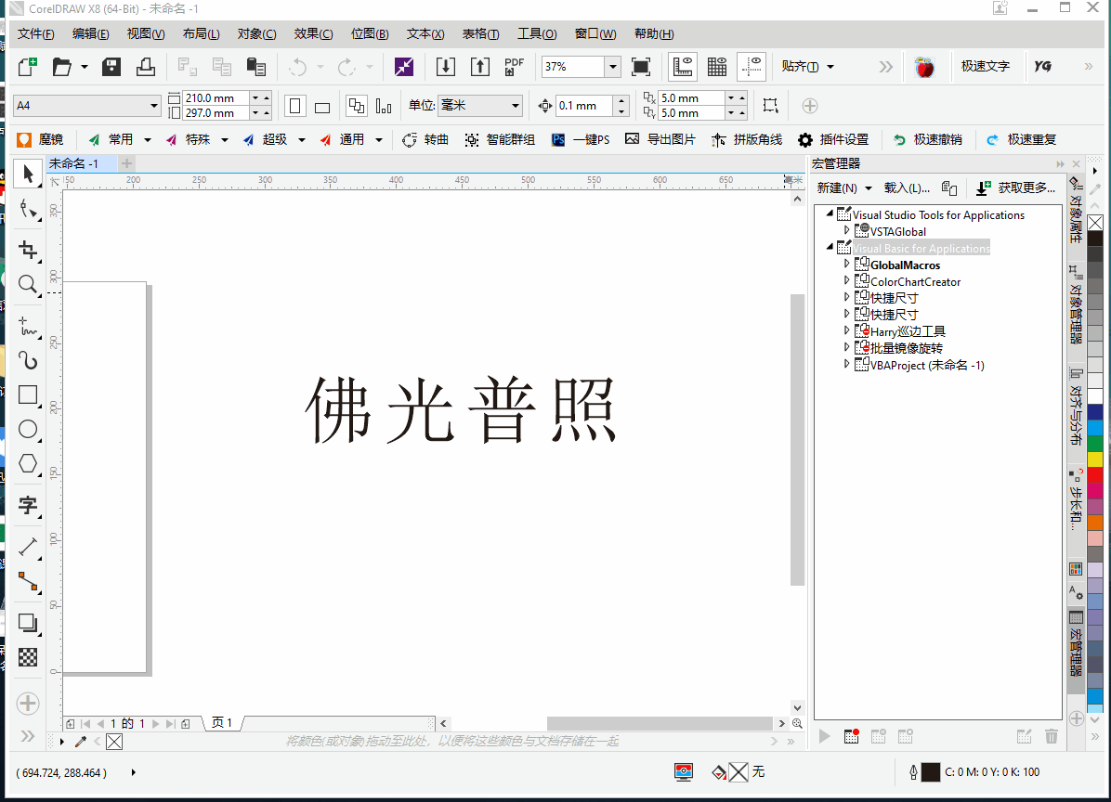Screen dimensions: 1111x802
Task: Select the 页 1 page tab
Action: [222, 723]
